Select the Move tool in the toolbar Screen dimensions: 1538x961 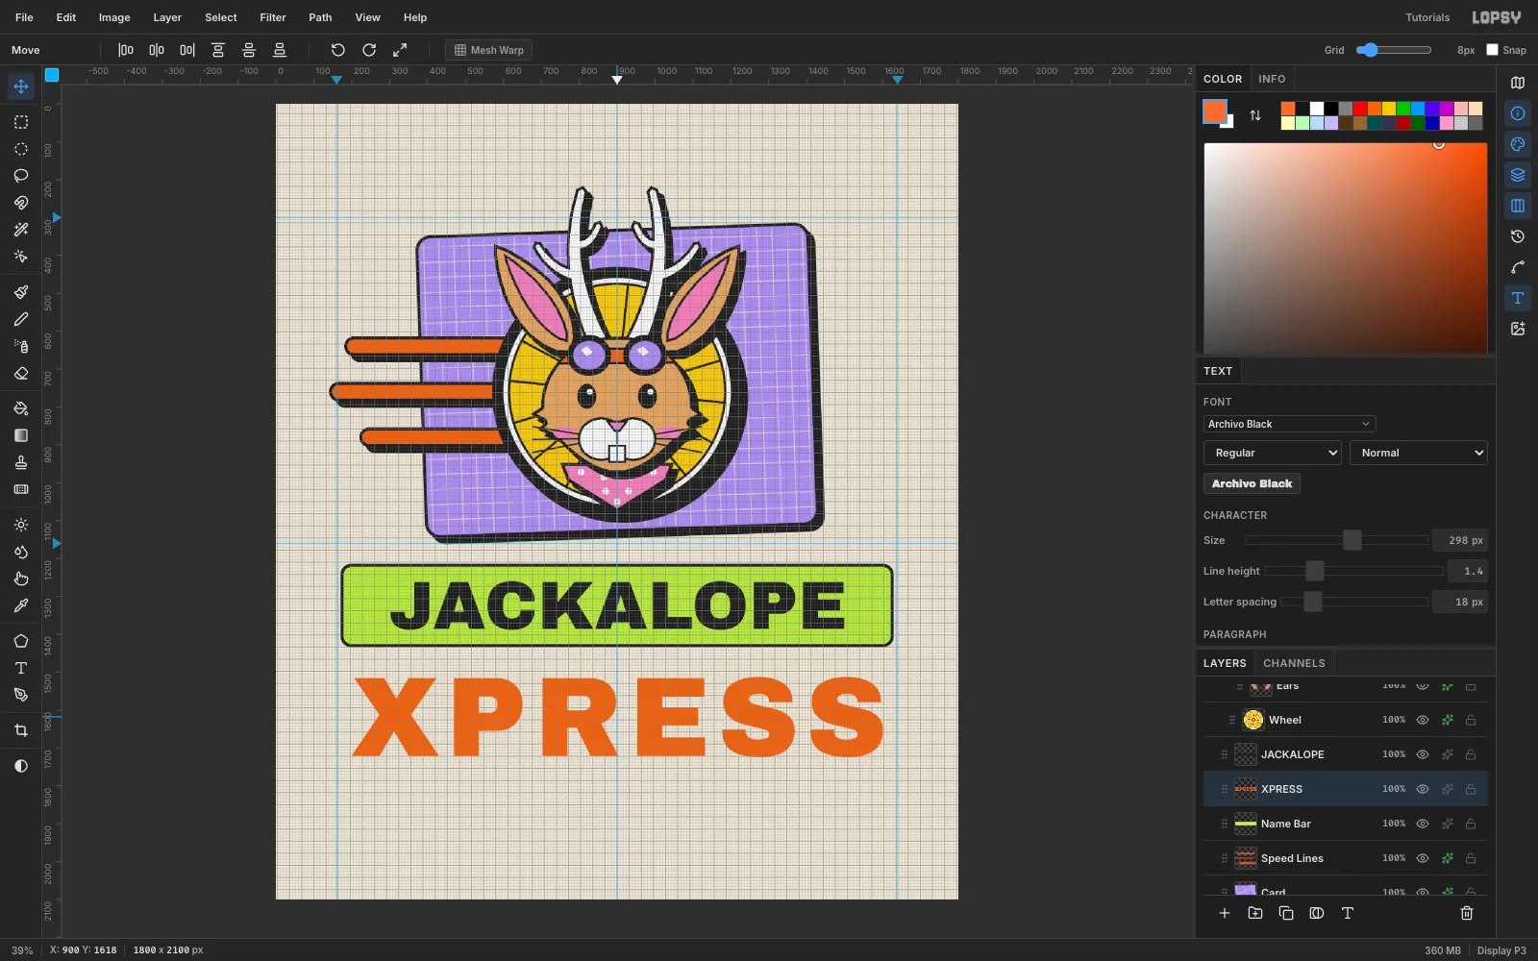pos(21,86)
